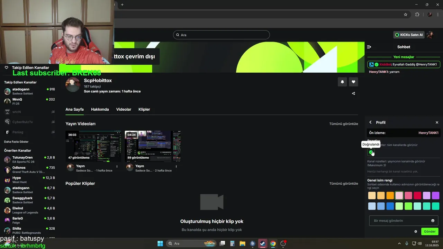Open the emoji picker in message box

click(433, 221)
